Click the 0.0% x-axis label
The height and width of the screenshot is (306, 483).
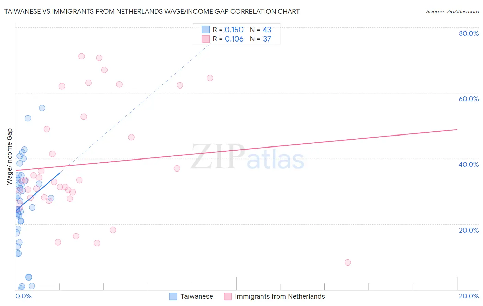[x=24, y=296]
